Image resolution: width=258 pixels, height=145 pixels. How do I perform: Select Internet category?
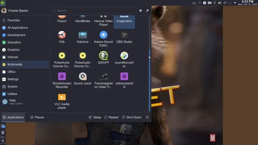click(25, 57)
